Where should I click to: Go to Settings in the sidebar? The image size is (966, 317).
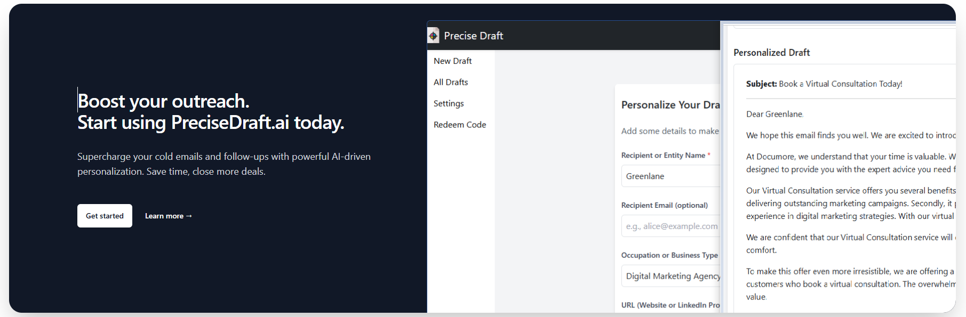pyautogui.click(x=449, y=103)
